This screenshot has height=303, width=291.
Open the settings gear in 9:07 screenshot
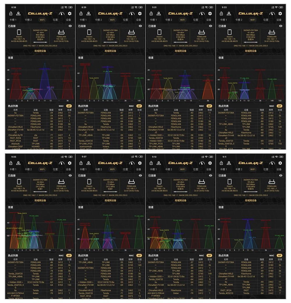click(x=140, y=163)
